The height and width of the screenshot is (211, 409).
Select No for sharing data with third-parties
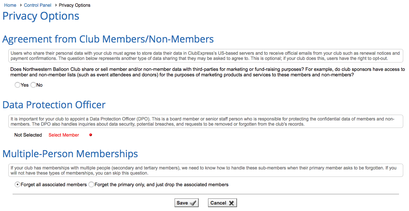(x=33, y=85)
